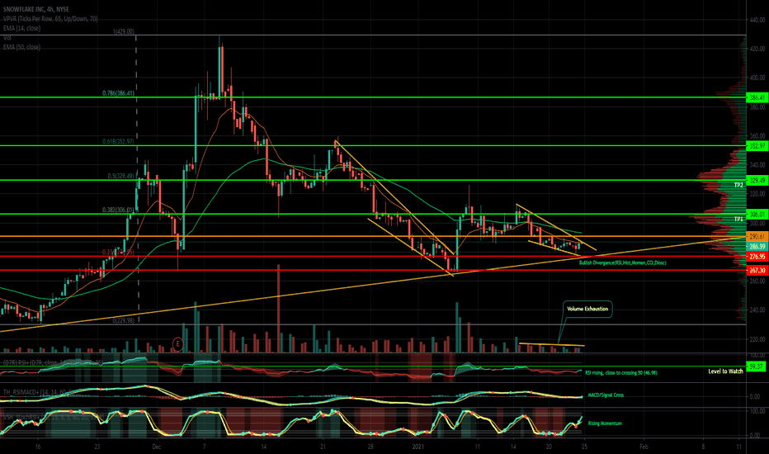Click the (D7R) RSI+ indicator legend
Screen dimensions: 769x454
[x=53, y=362]
